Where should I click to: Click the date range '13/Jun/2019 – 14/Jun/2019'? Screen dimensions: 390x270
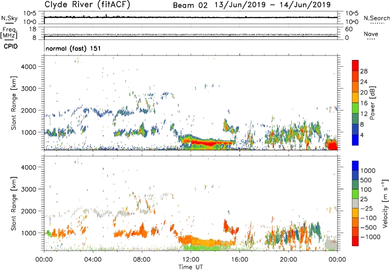[273, 5]
